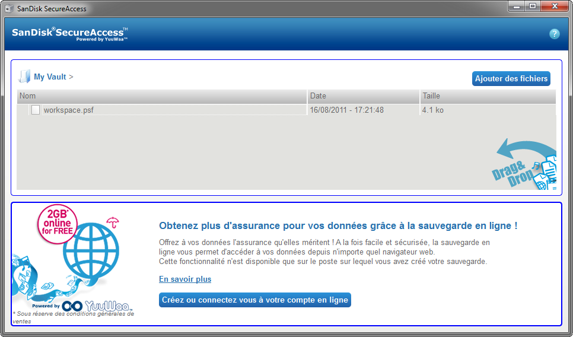The image size is (573, 337).
Task: Maximize the SanDisk SecureAccess window
Action: (533, 6)
